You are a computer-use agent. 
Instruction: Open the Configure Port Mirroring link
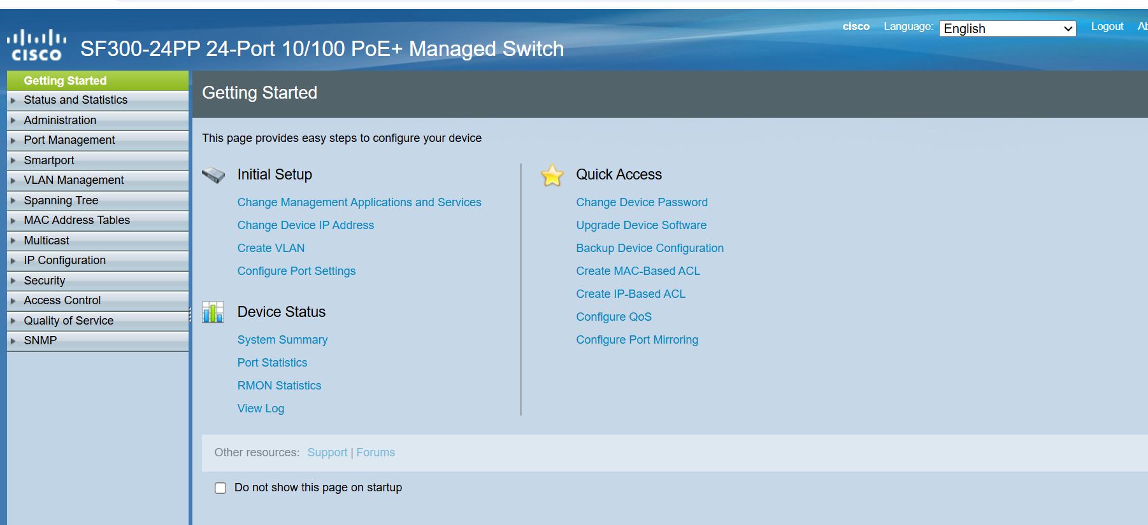point(637,340)
